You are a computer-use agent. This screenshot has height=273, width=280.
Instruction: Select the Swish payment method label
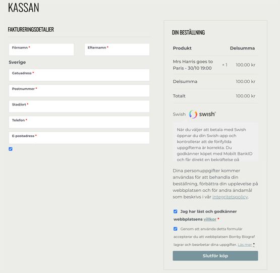179,115
